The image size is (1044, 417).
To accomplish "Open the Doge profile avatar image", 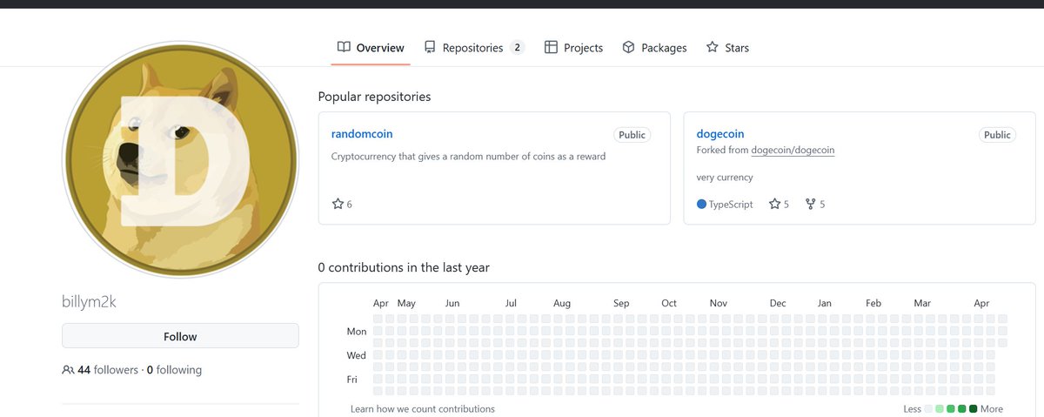I will click(180, 160).
